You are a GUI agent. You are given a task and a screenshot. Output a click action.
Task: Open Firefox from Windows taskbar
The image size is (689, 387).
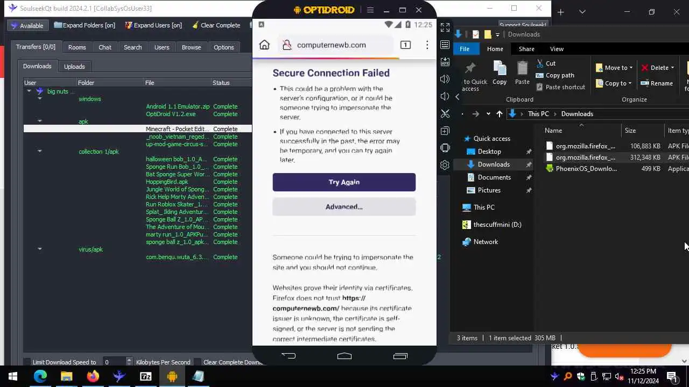(93, 376)
